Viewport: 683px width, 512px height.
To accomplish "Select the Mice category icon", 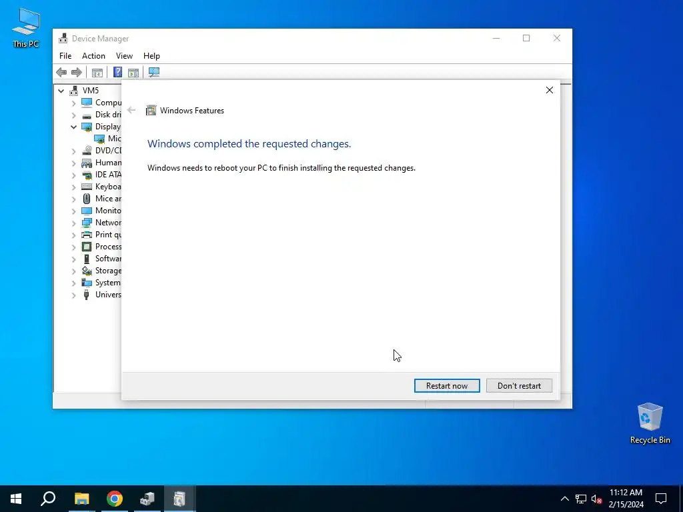I will point(87,199).
